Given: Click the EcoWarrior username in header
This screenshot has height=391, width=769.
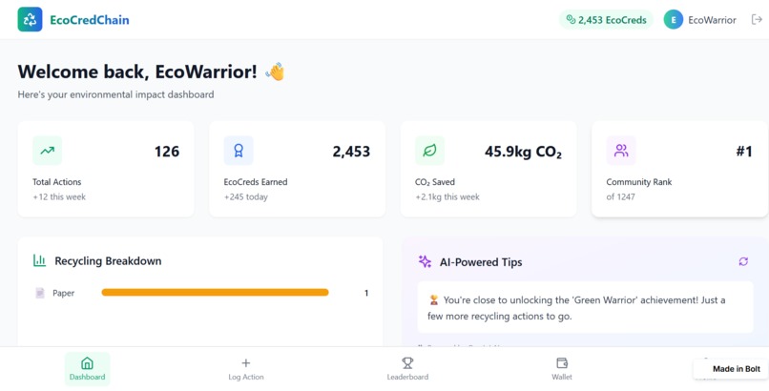Looking at the screenshot, I should click(712, 20).
